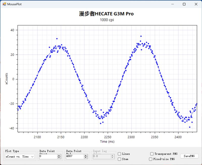This screenshot has height=165, width=202.
Task: Minimize the MousePlot window
Action: 173,4
